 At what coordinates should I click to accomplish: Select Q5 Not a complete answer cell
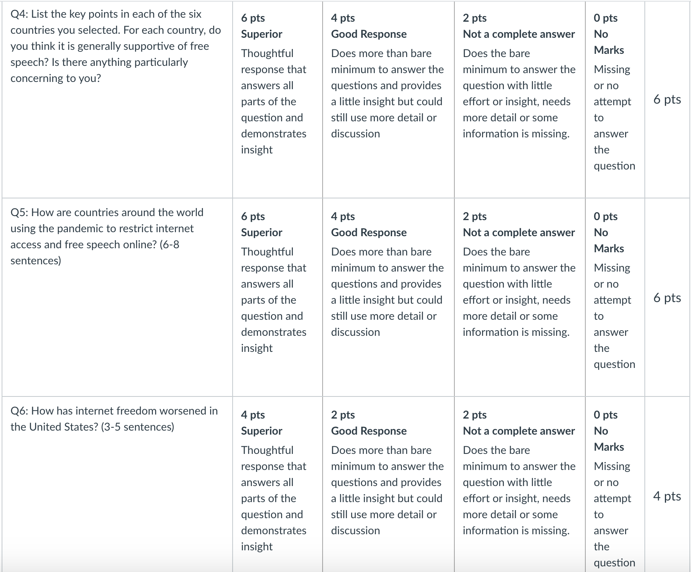519,297
